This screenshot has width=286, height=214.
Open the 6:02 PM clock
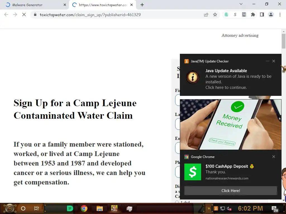click(x=251, y=208)
